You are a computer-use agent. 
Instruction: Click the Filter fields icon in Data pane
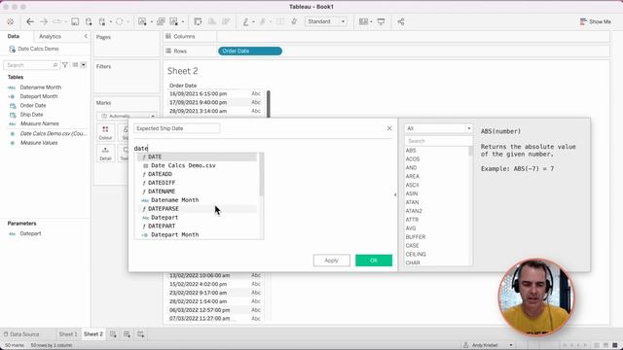pos(65,65)
